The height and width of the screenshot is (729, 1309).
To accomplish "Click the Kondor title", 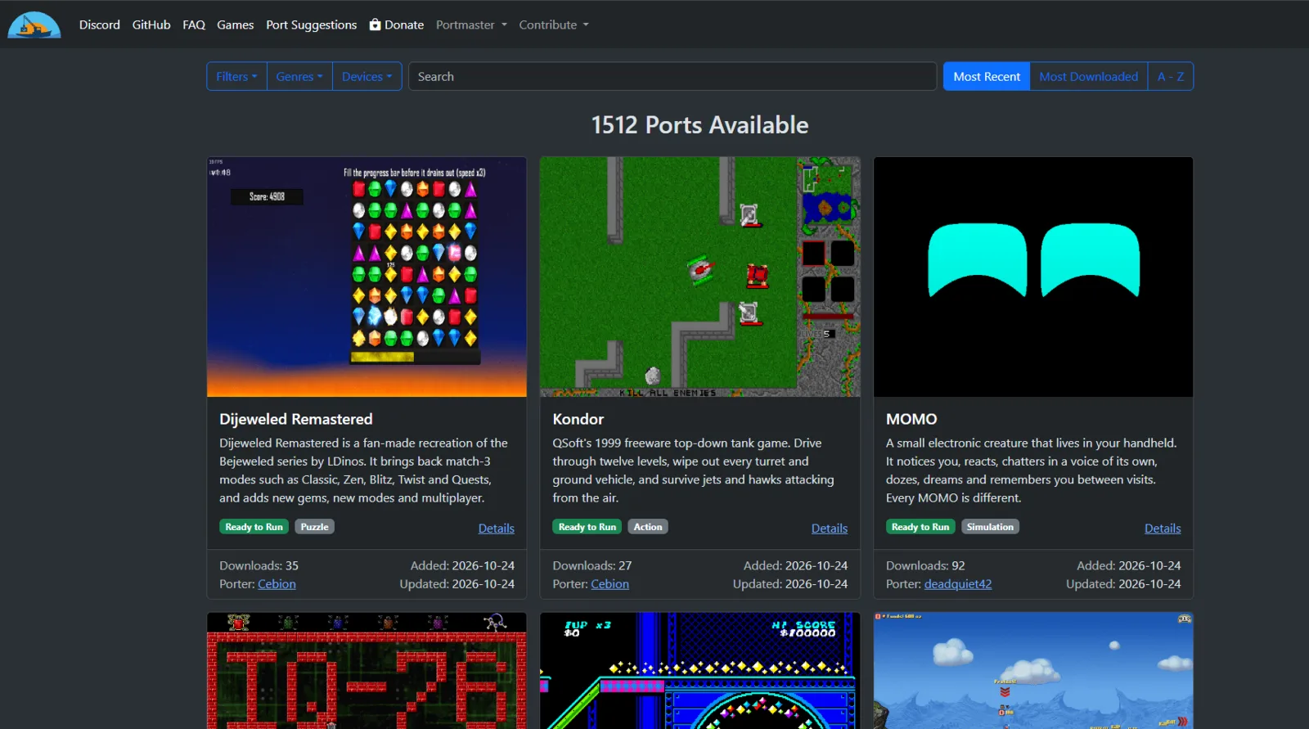I will 578,419.
